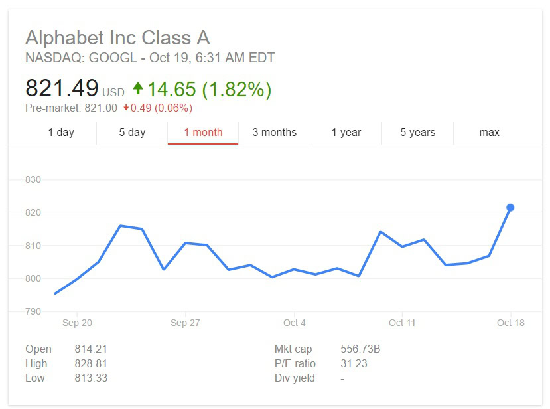This screenshot has width=550, height=409.
Task: Click the Oct 4 axis label
Action: [x=294, y=323]
